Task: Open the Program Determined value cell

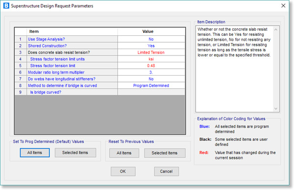Action: pos(151,85)
